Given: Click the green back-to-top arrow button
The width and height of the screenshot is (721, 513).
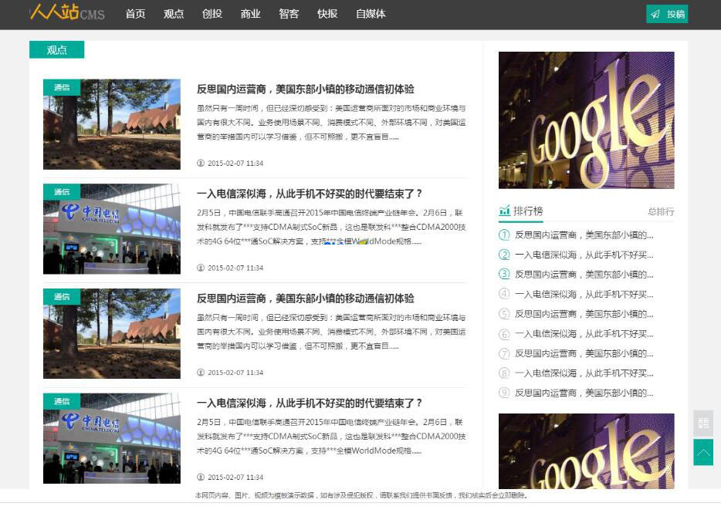Looking at the screenshot, I should [703, 452].
